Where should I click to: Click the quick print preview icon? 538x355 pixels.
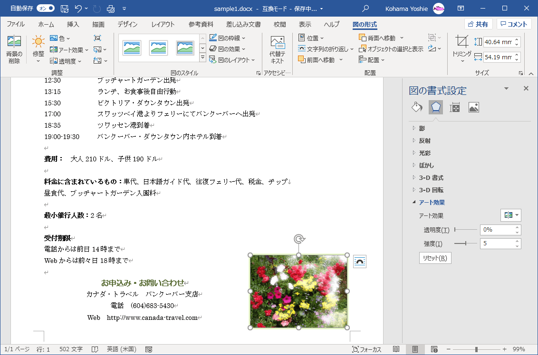(111, 9)
